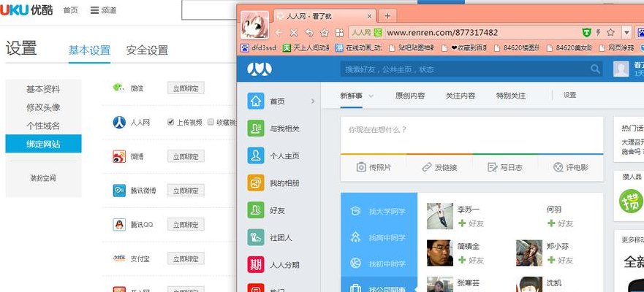Image resolution: width=644 pixels, height=292 pixels.
Task: Close the 人人网 browser tab
Action: click(x=369, y=16)
